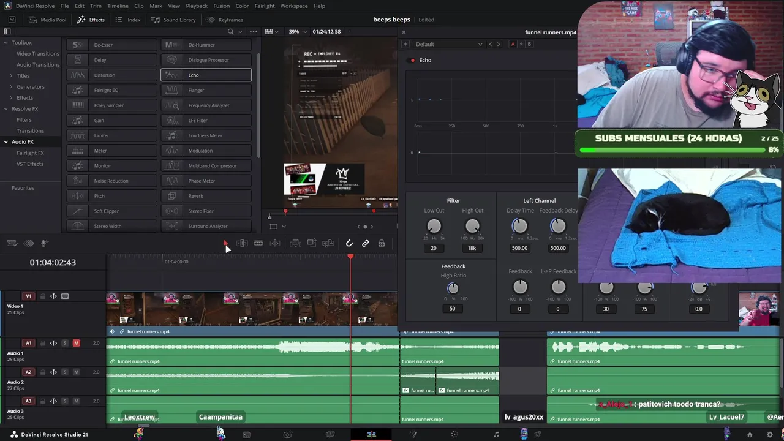Select the Blade Edit Mode tool
This screenshot has height=441, width=784.
coord(258,244)
